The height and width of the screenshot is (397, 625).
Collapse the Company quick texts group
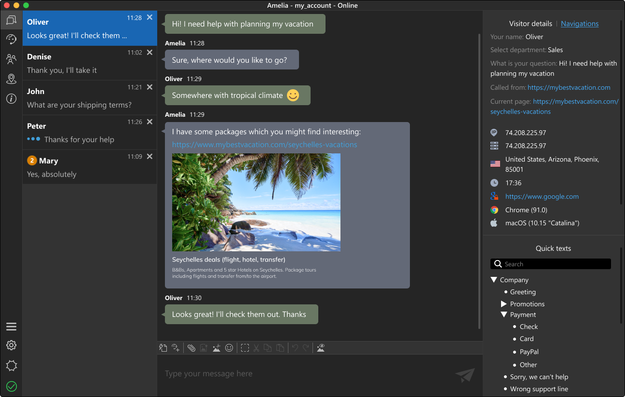coord(493,279)
